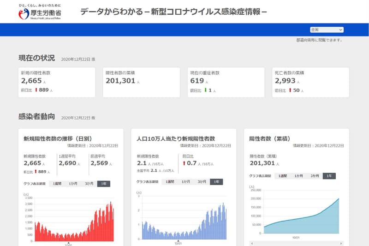The width and height of the screenshot is (369, 246).
Task: Click the red daily positives bar chart
Action: [74, 221]
